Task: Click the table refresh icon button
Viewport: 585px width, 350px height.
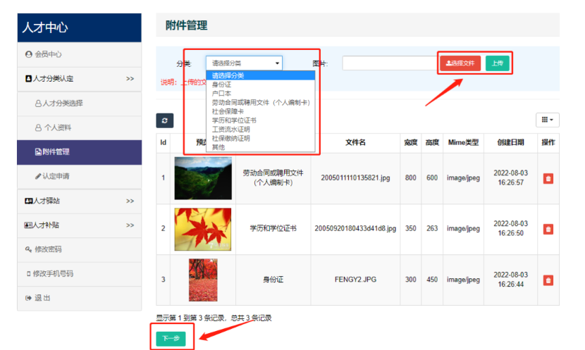Action: pyautogui.click(x=164, y=120)
